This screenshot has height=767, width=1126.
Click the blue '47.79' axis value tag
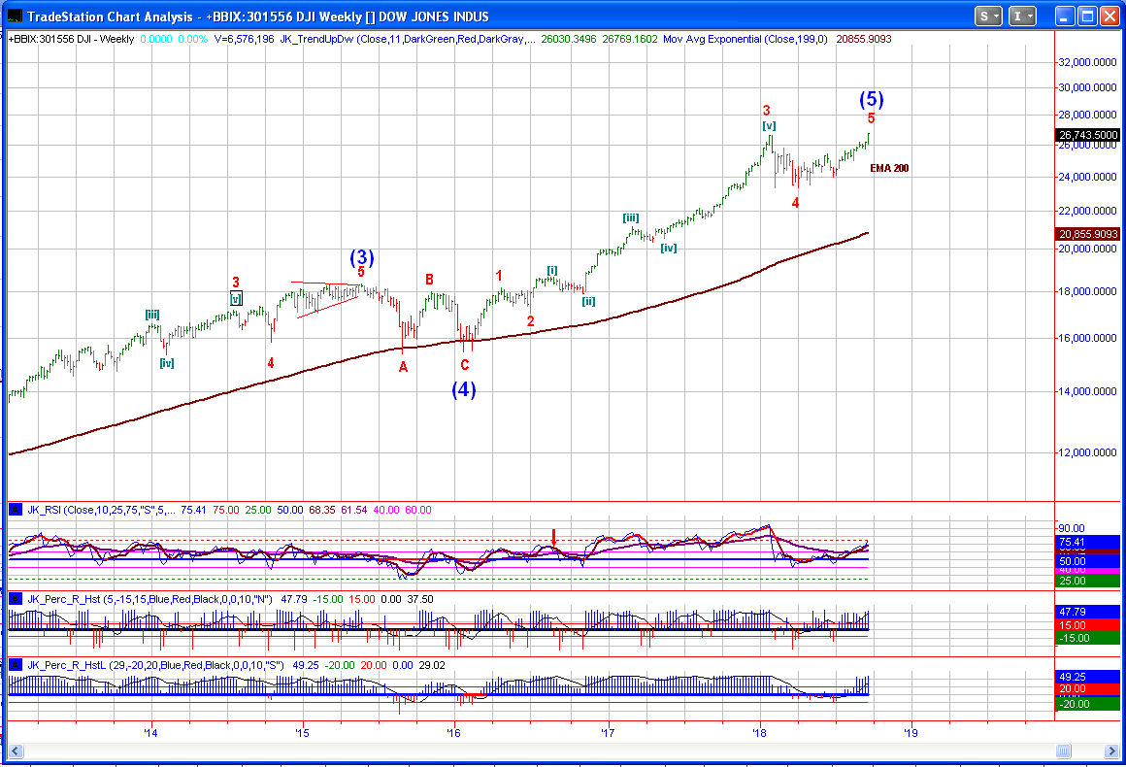(x=1089, y=612)
